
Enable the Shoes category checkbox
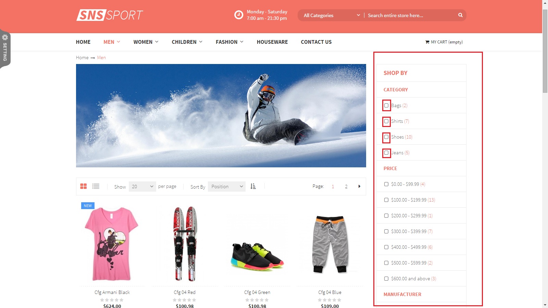point(386,137)
